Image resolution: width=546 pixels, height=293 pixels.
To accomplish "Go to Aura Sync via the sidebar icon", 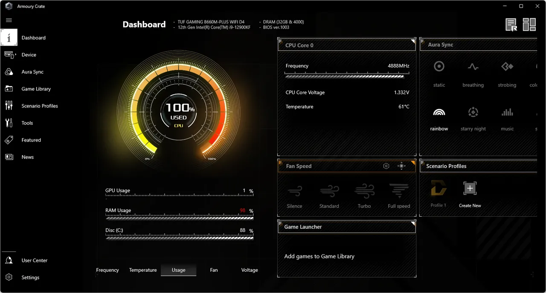I will [x=9, y=72].
